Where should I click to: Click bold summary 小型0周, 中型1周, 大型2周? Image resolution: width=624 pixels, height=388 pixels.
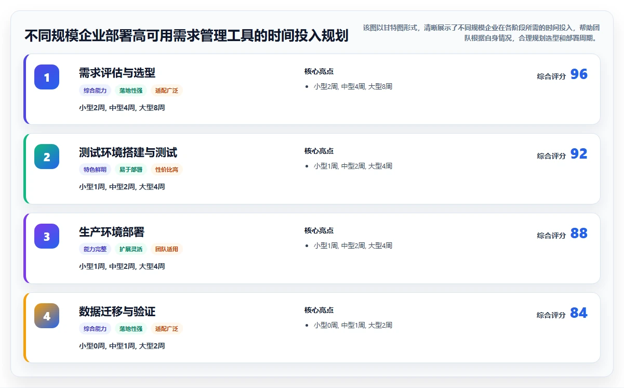tap(122, 346)
